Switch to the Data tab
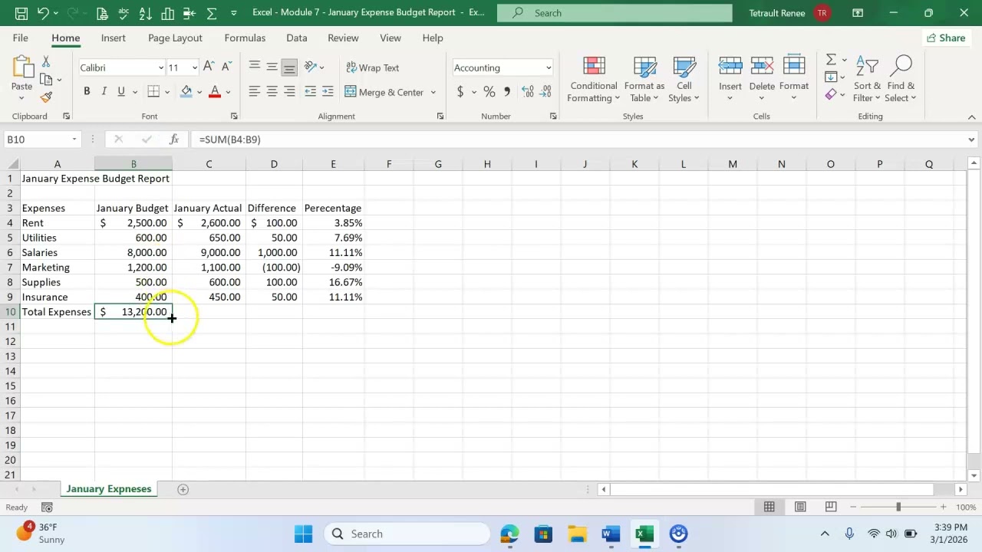The image size is (982, 552). 296,38
